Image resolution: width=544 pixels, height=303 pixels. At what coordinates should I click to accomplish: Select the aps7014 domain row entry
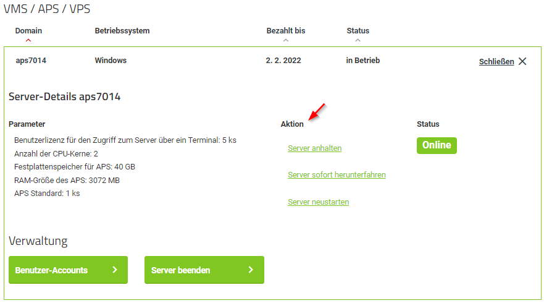31,61
